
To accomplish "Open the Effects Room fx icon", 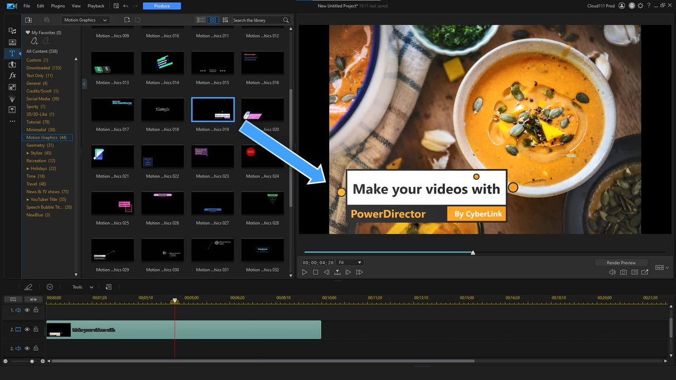I will (x=12, y=76).
